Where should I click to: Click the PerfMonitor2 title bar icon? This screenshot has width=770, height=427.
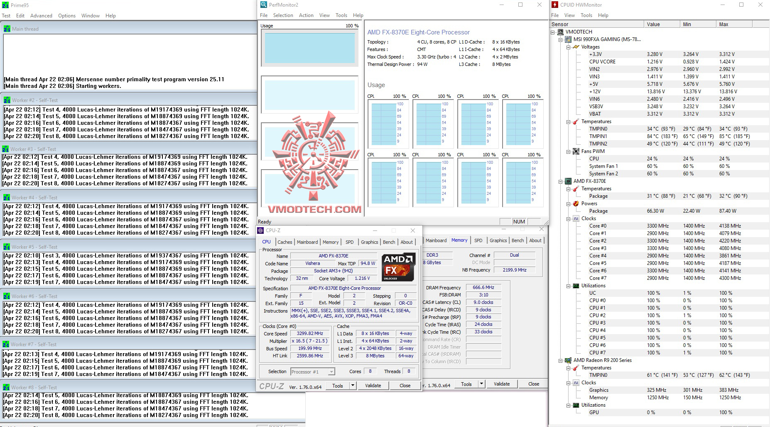[x=264, y=5]
